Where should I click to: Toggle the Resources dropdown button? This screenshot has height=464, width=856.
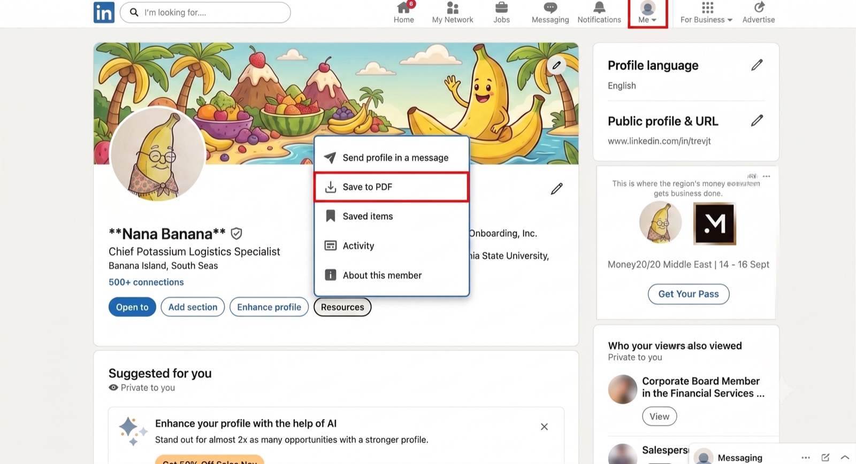click(342, 307)
